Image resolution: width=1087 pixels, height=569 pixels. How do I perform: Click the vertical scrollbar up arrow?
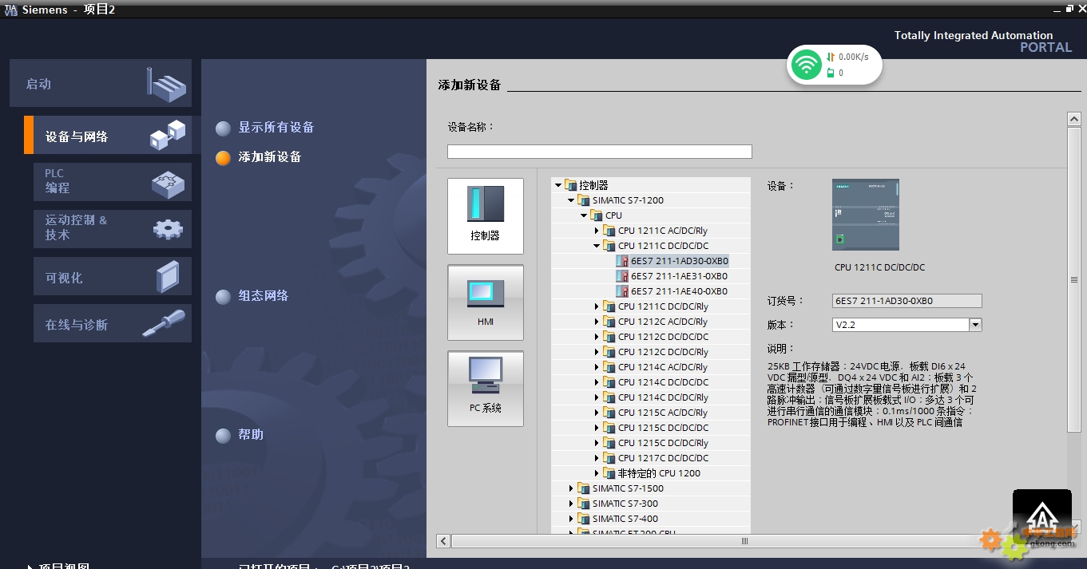1074,119
